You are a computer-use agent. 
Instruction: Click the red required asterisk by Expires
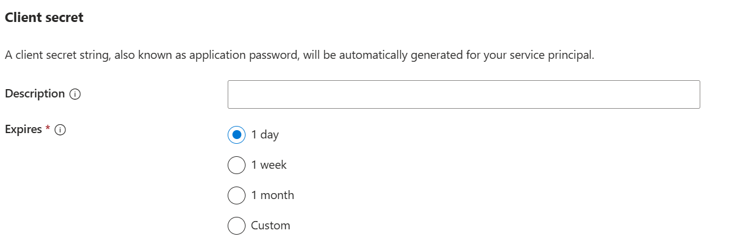coord(48,129)
